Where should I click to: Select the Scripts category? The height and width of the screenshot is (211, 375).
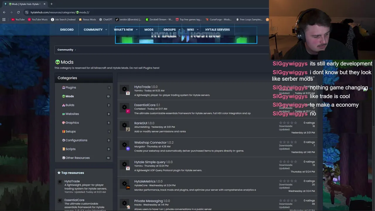(70, 149)
